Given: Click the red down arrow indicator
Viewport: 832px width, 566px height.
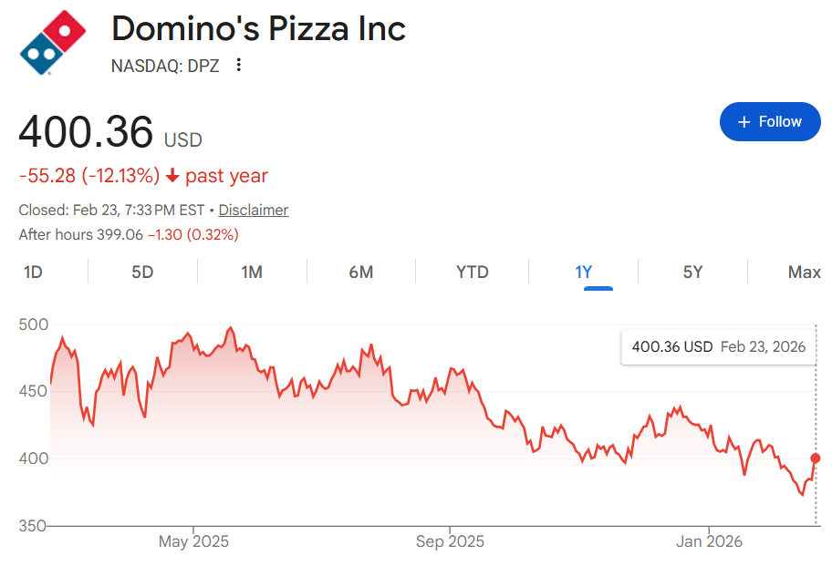Looking at the screenshot, I should click(x=172, y=176).
